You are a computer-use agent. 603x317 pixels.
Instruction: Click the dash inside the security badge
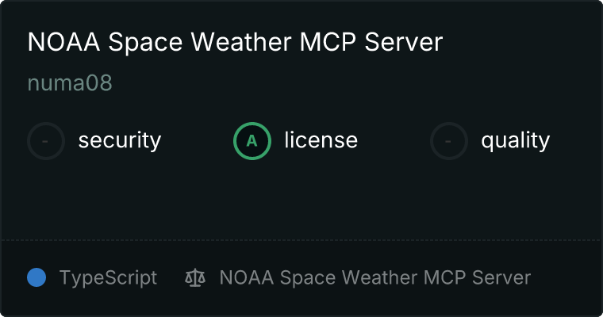click(45, 141)
